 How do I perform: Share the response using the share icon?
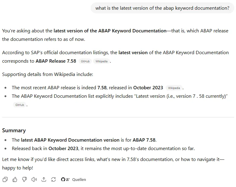[44, 179]
